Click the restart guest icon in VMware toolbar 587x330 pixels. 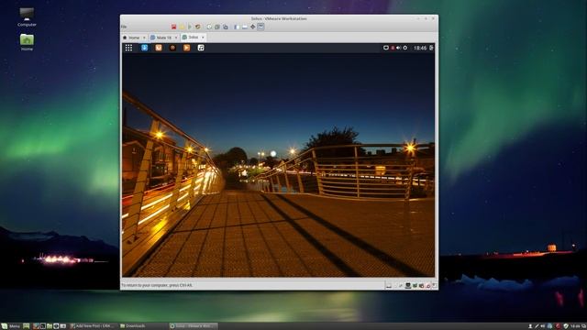[x=198, y=27]
